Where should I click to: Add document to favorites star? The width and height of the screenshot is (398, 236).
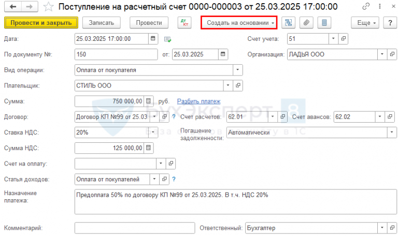click(48, 7)
